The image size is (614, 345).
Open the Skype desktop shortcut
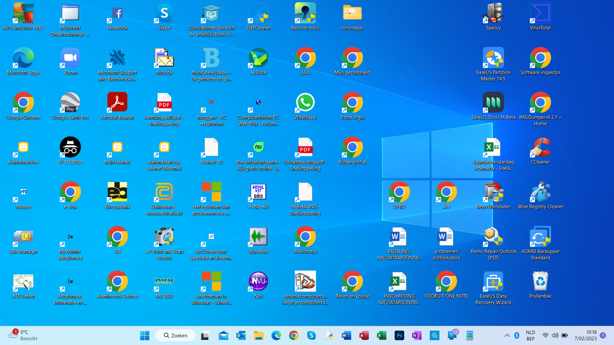tap(164, 17)
